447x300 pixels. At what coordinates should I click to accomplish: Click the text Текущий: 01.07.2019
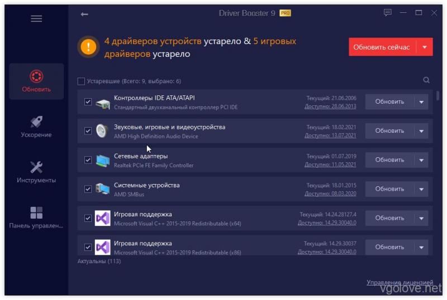331,156
